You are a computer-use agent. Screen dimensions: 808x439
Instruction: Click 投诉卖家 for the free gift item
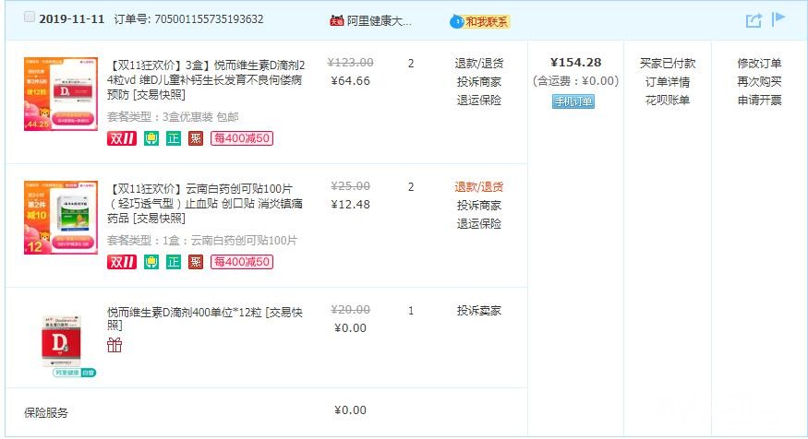pos(478,311)
